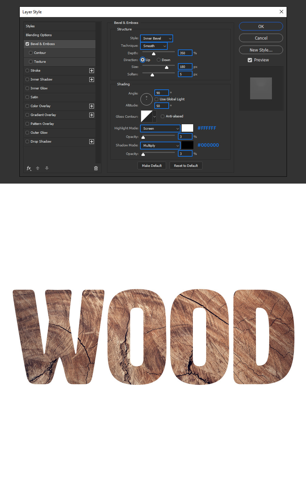
Task: Enable the Satin checkbox
Action: [x=27, y=97]
